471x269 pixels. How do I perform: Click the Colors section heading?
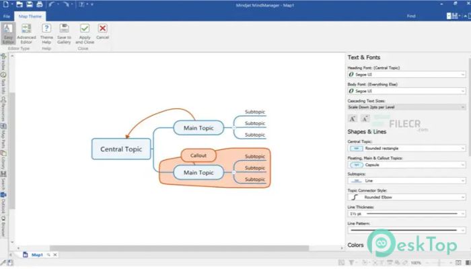click(356, 245)
